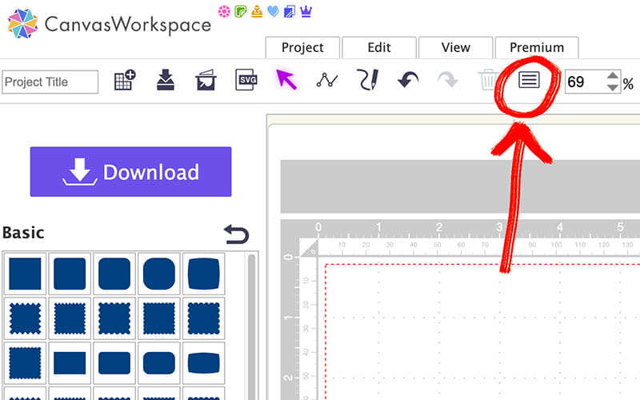This screenshot has width=640, height=400.
Task: Click the trash delete icon
Action: [x=488, y=80]
